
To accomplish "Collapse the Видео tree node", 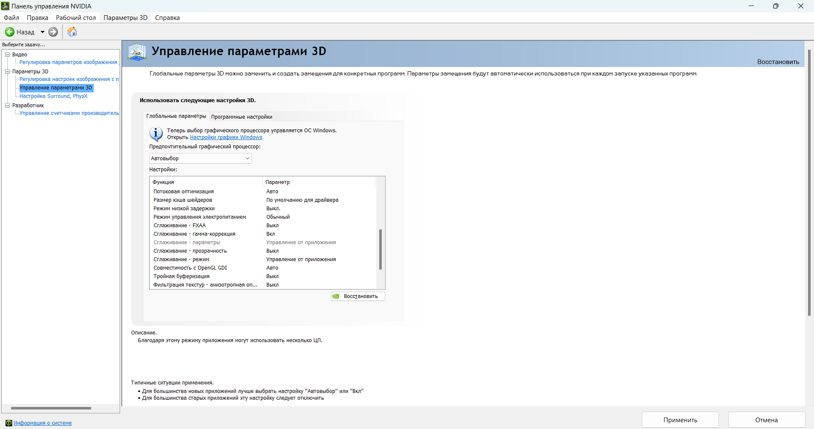I will click(7, 54).
